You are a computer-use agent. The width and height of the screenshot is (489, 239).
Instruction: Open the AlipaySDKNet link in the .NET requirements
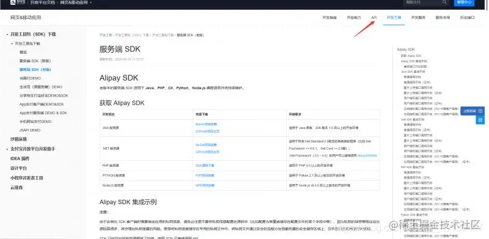(x=367, y=155)
